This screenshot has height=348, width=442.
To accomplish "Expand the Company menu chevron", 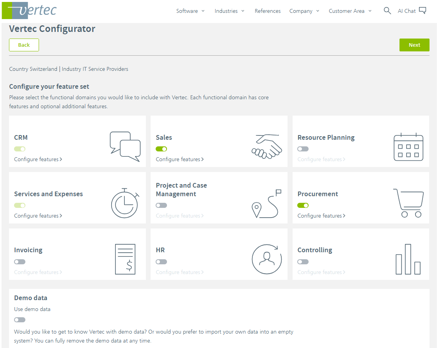I will coord(318,11).
